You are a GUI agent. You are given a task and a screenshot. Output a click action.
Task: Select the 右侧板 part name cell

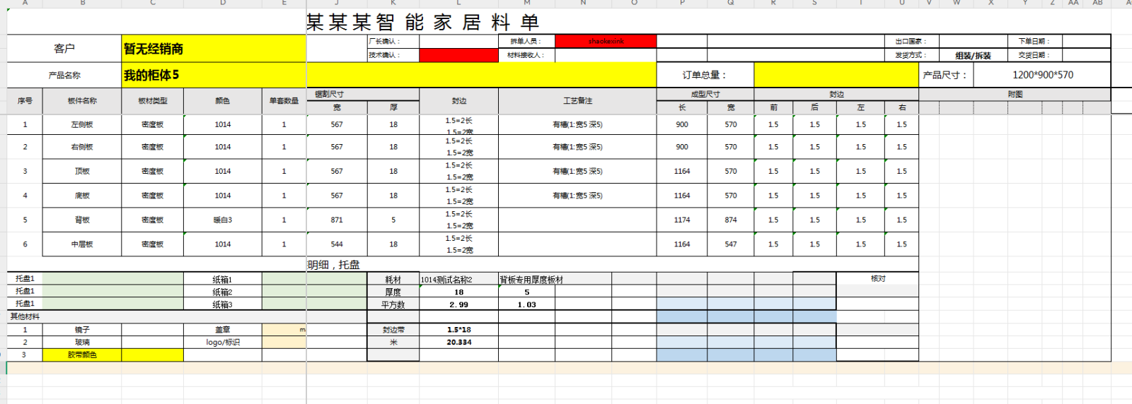coord(82,147)
